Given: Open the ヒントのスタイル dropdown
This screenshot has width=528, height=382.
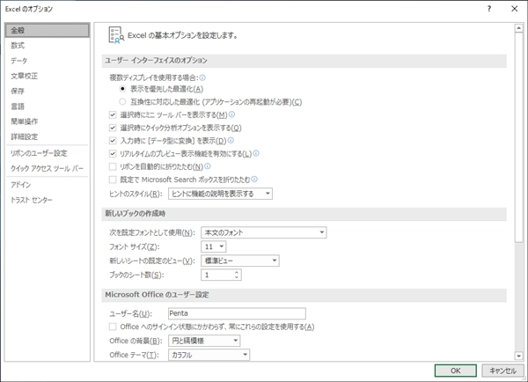Looking at the screenshot, I should click(x=220, y=194).
